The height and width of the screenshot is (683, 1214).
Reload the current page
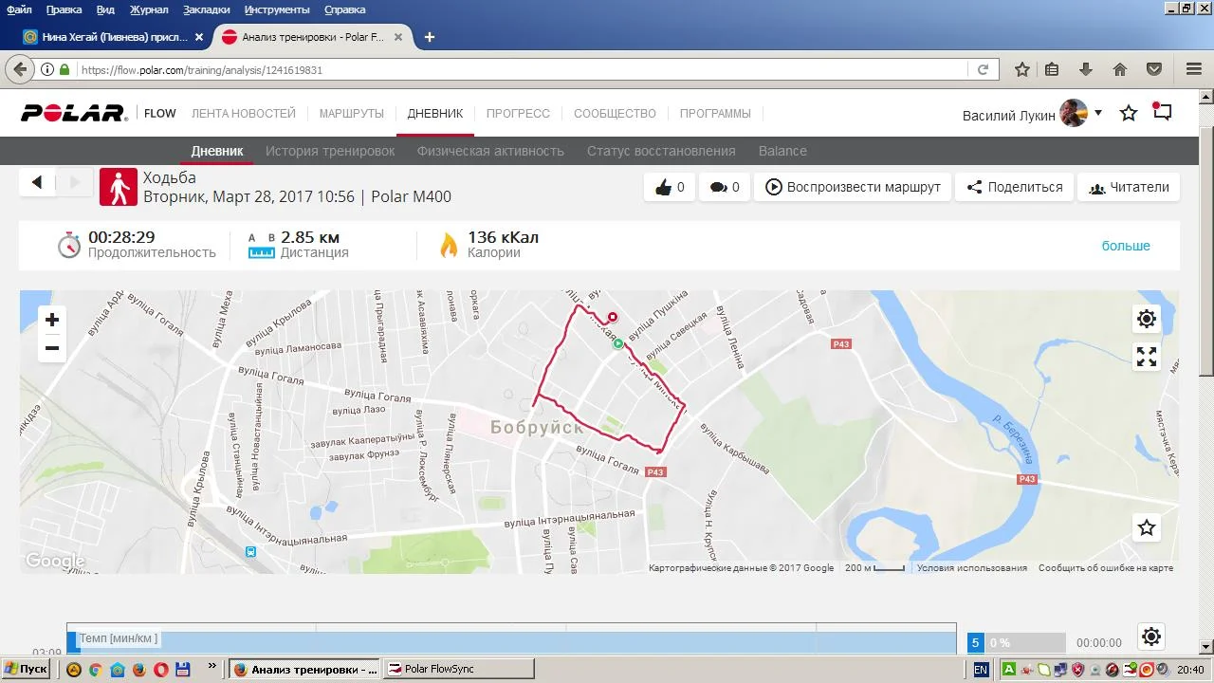pyautogui.click(x=984, y=69)
